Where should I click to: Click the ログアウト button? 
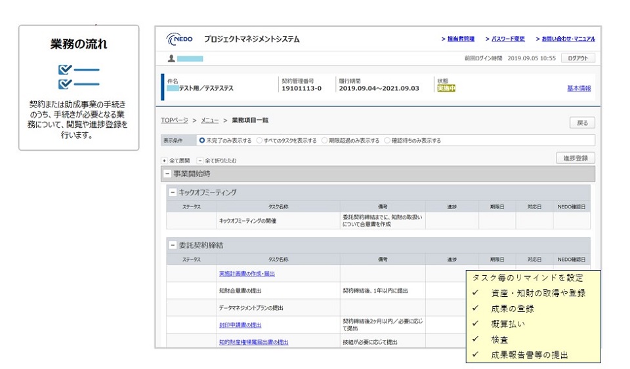pos(577,58)
